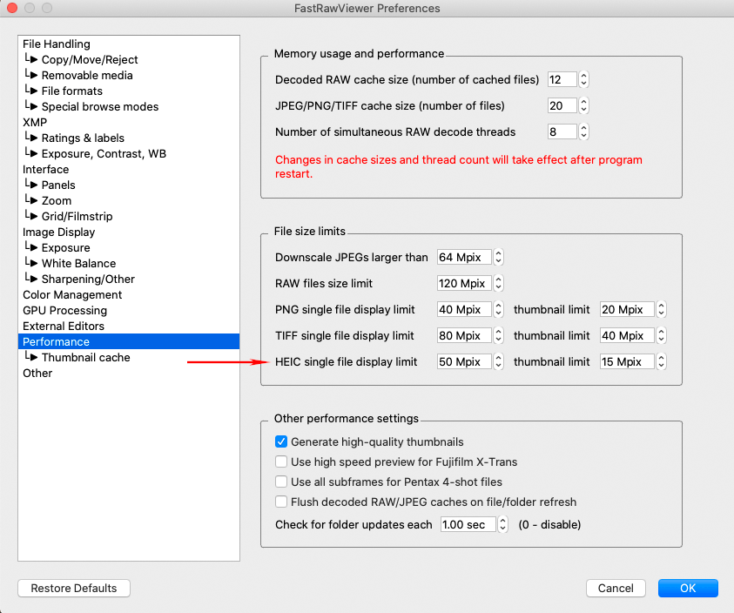Go to Color Management preferences
The image size is (734, 613).
pyautogui.click(x=72, y=295)
